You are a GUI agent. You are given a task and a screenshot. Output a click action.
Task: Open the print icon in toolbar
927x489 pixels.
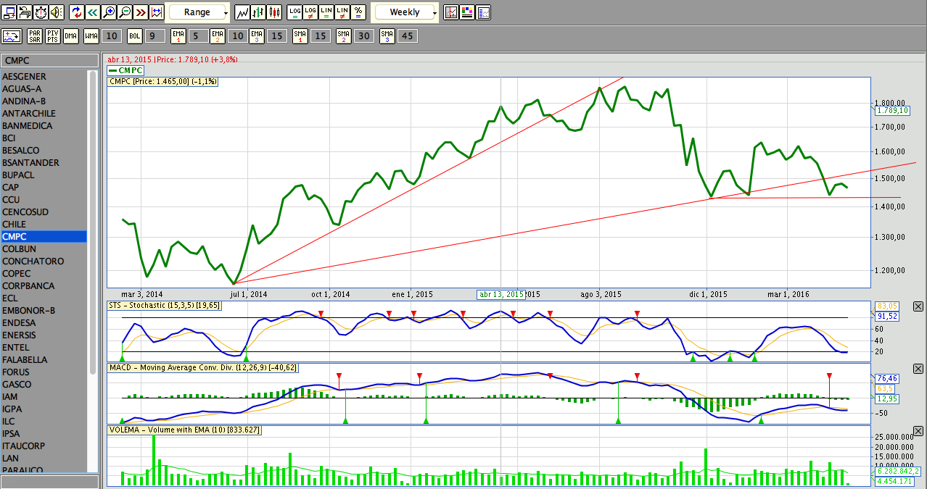[25, 12]
